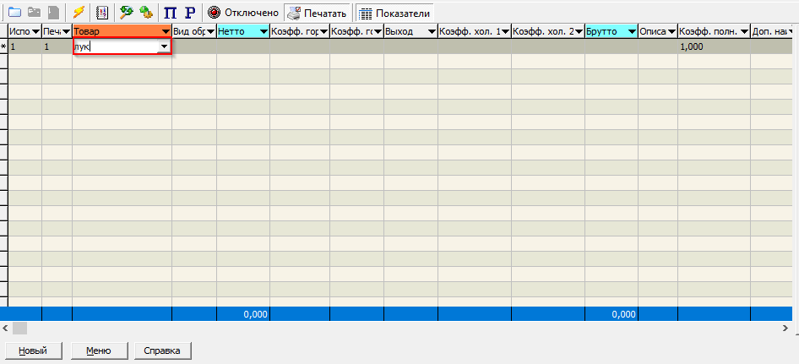
Task: Open the Брутто column header dropdown
Action: click(631, 32)
